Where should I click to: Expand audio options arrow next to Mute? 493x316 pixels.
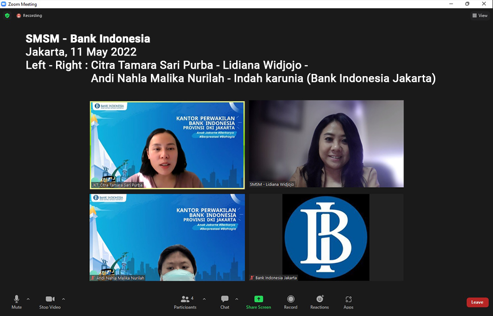[28, 299]
